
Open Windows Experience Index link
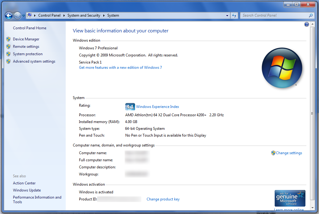click(x=157, y=107)
